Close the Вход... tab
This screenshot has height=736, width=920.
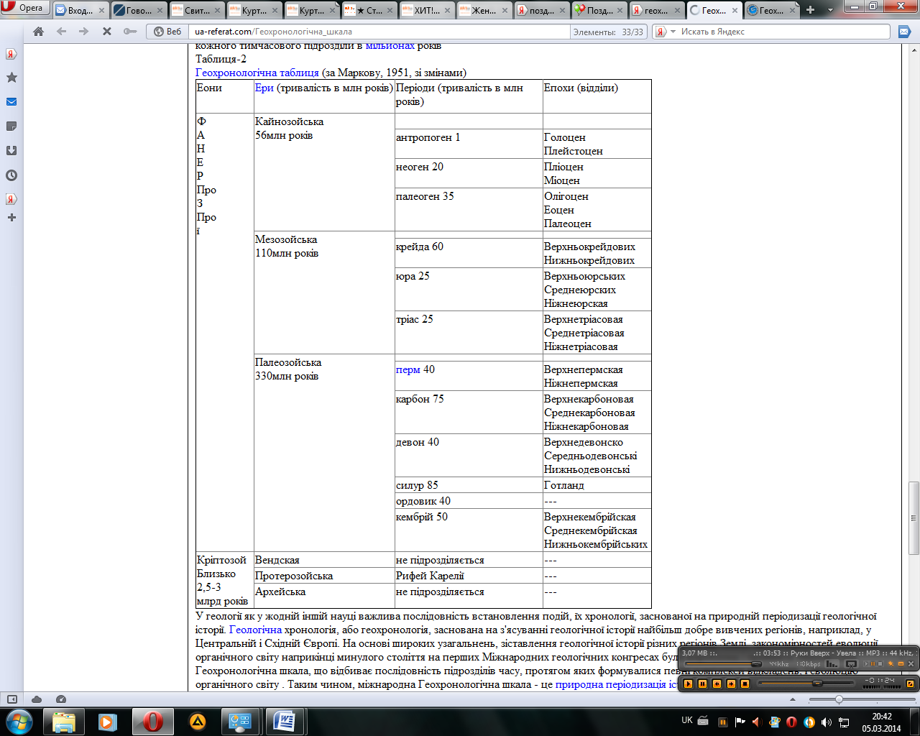102,11
